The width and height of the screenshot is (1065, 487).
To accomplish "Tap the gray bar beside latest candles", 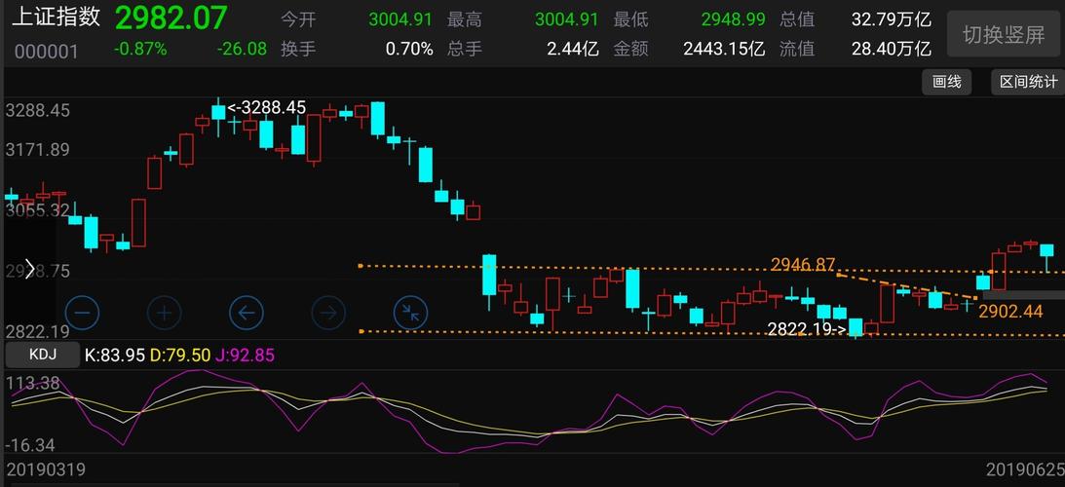I will (x=1023, y=295).
